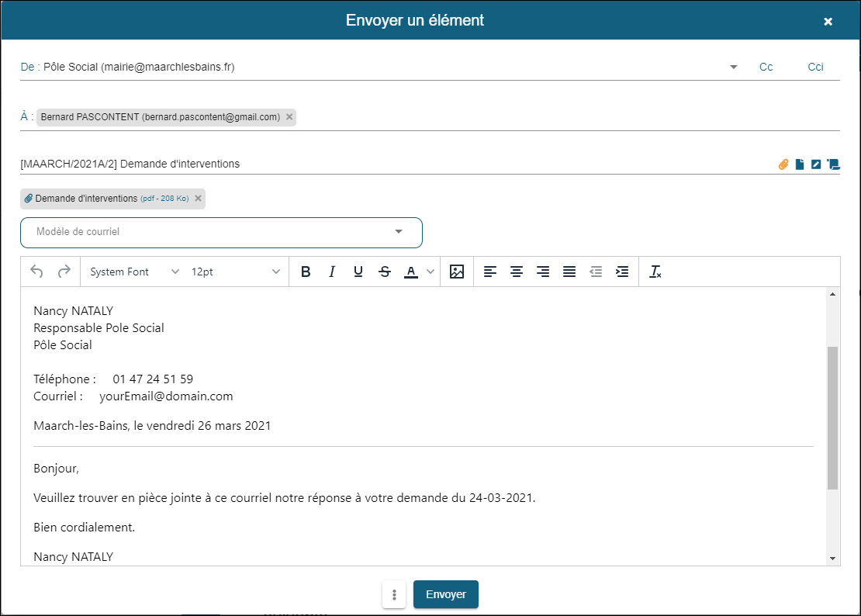Image resolution: width=861 pixels, height=616 pixels.
Task: Open the three-dot more options menu
Action: 394,594
